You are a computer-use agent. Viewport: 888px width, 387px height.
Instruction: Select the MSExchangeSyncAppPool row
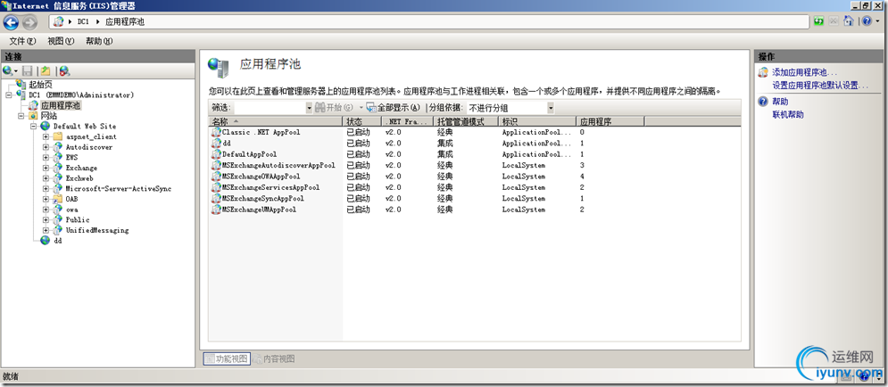[x=475, y=199]
